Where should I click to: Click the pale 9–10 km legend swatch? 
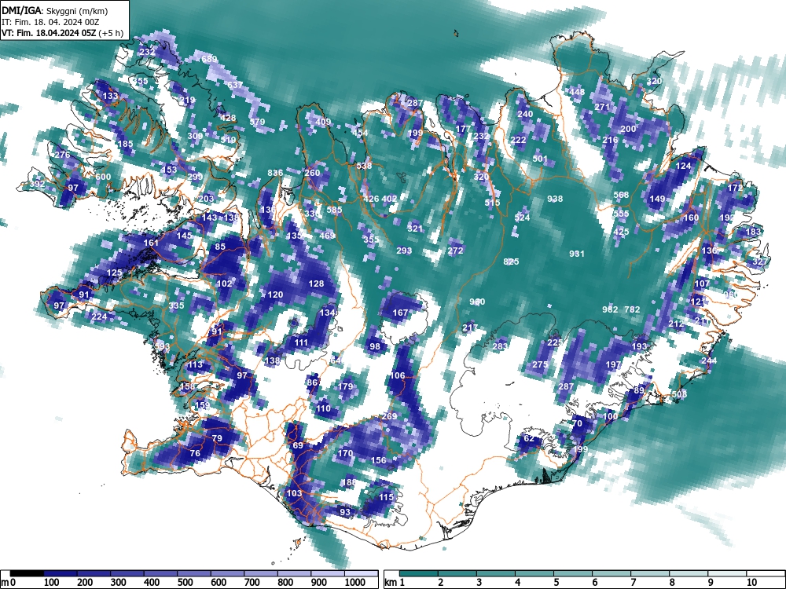728,573
